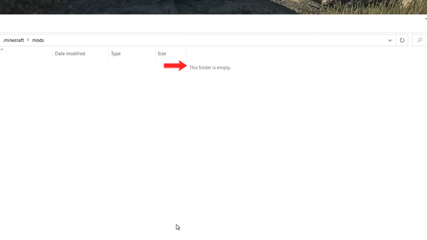Select the mods breadcrumb segment
The height and width of the screenshot is (240, 427).
(38, 41)
